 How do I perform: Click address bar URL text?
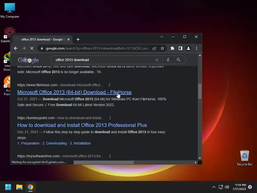98,49
